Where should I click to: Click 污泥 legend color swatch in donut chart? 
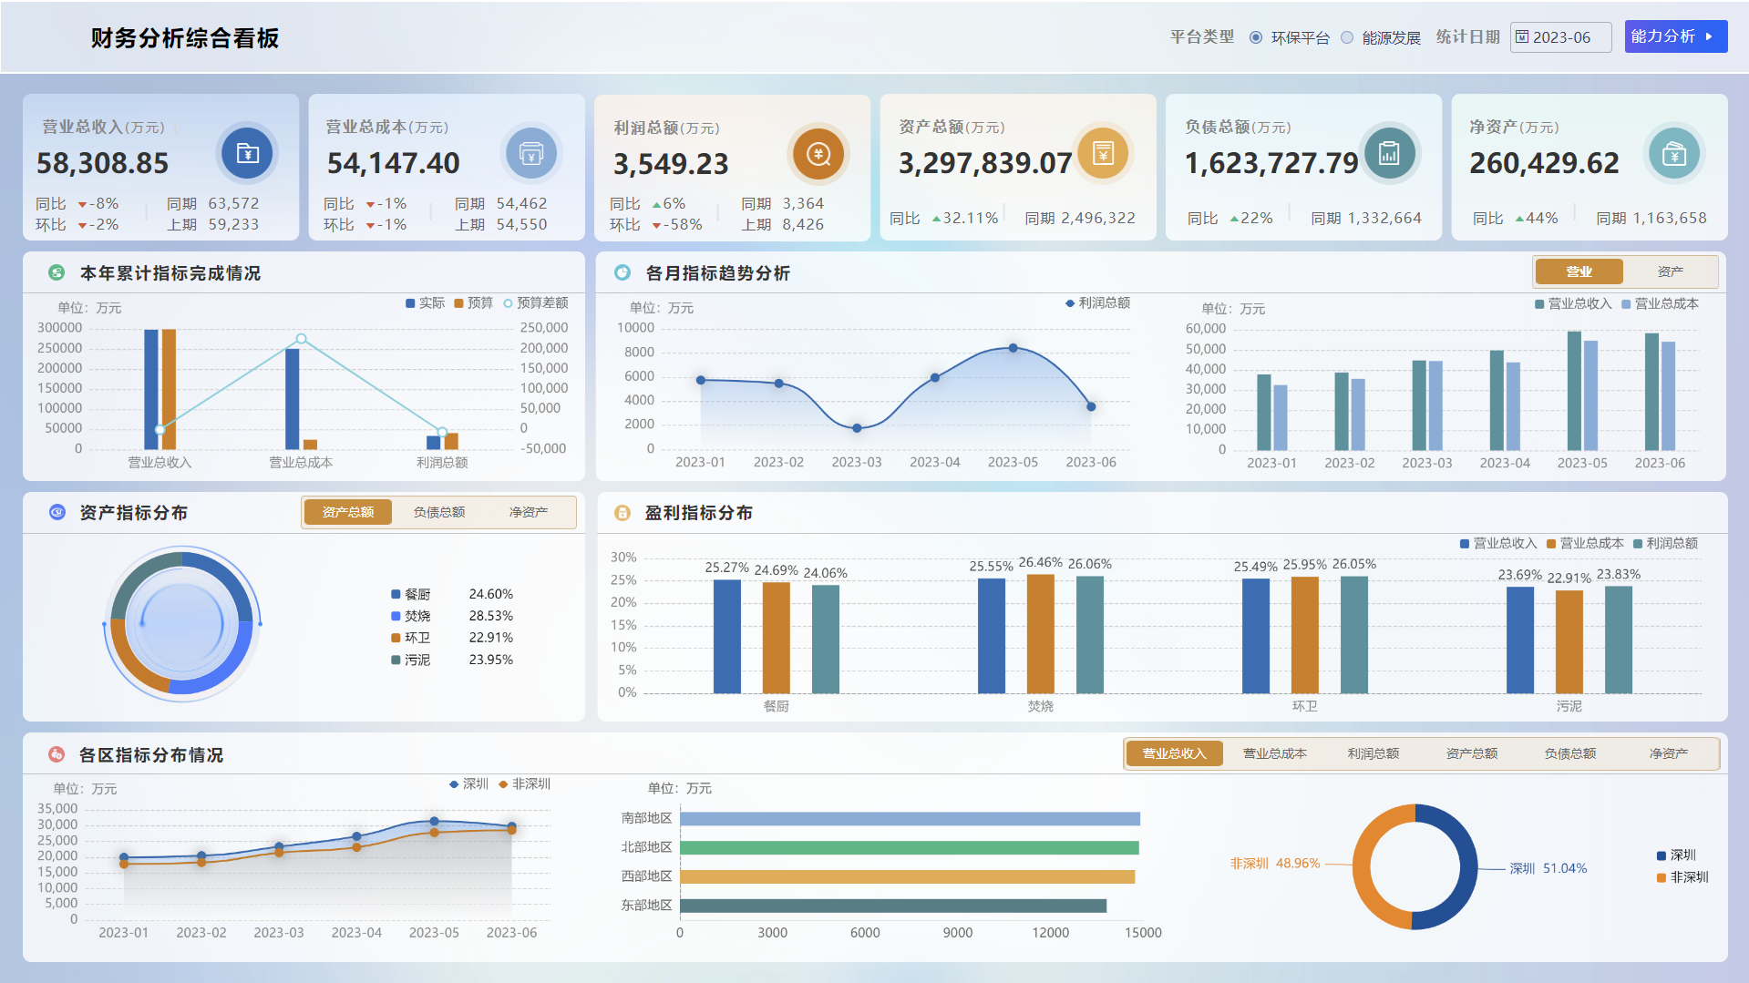[396, 660]
